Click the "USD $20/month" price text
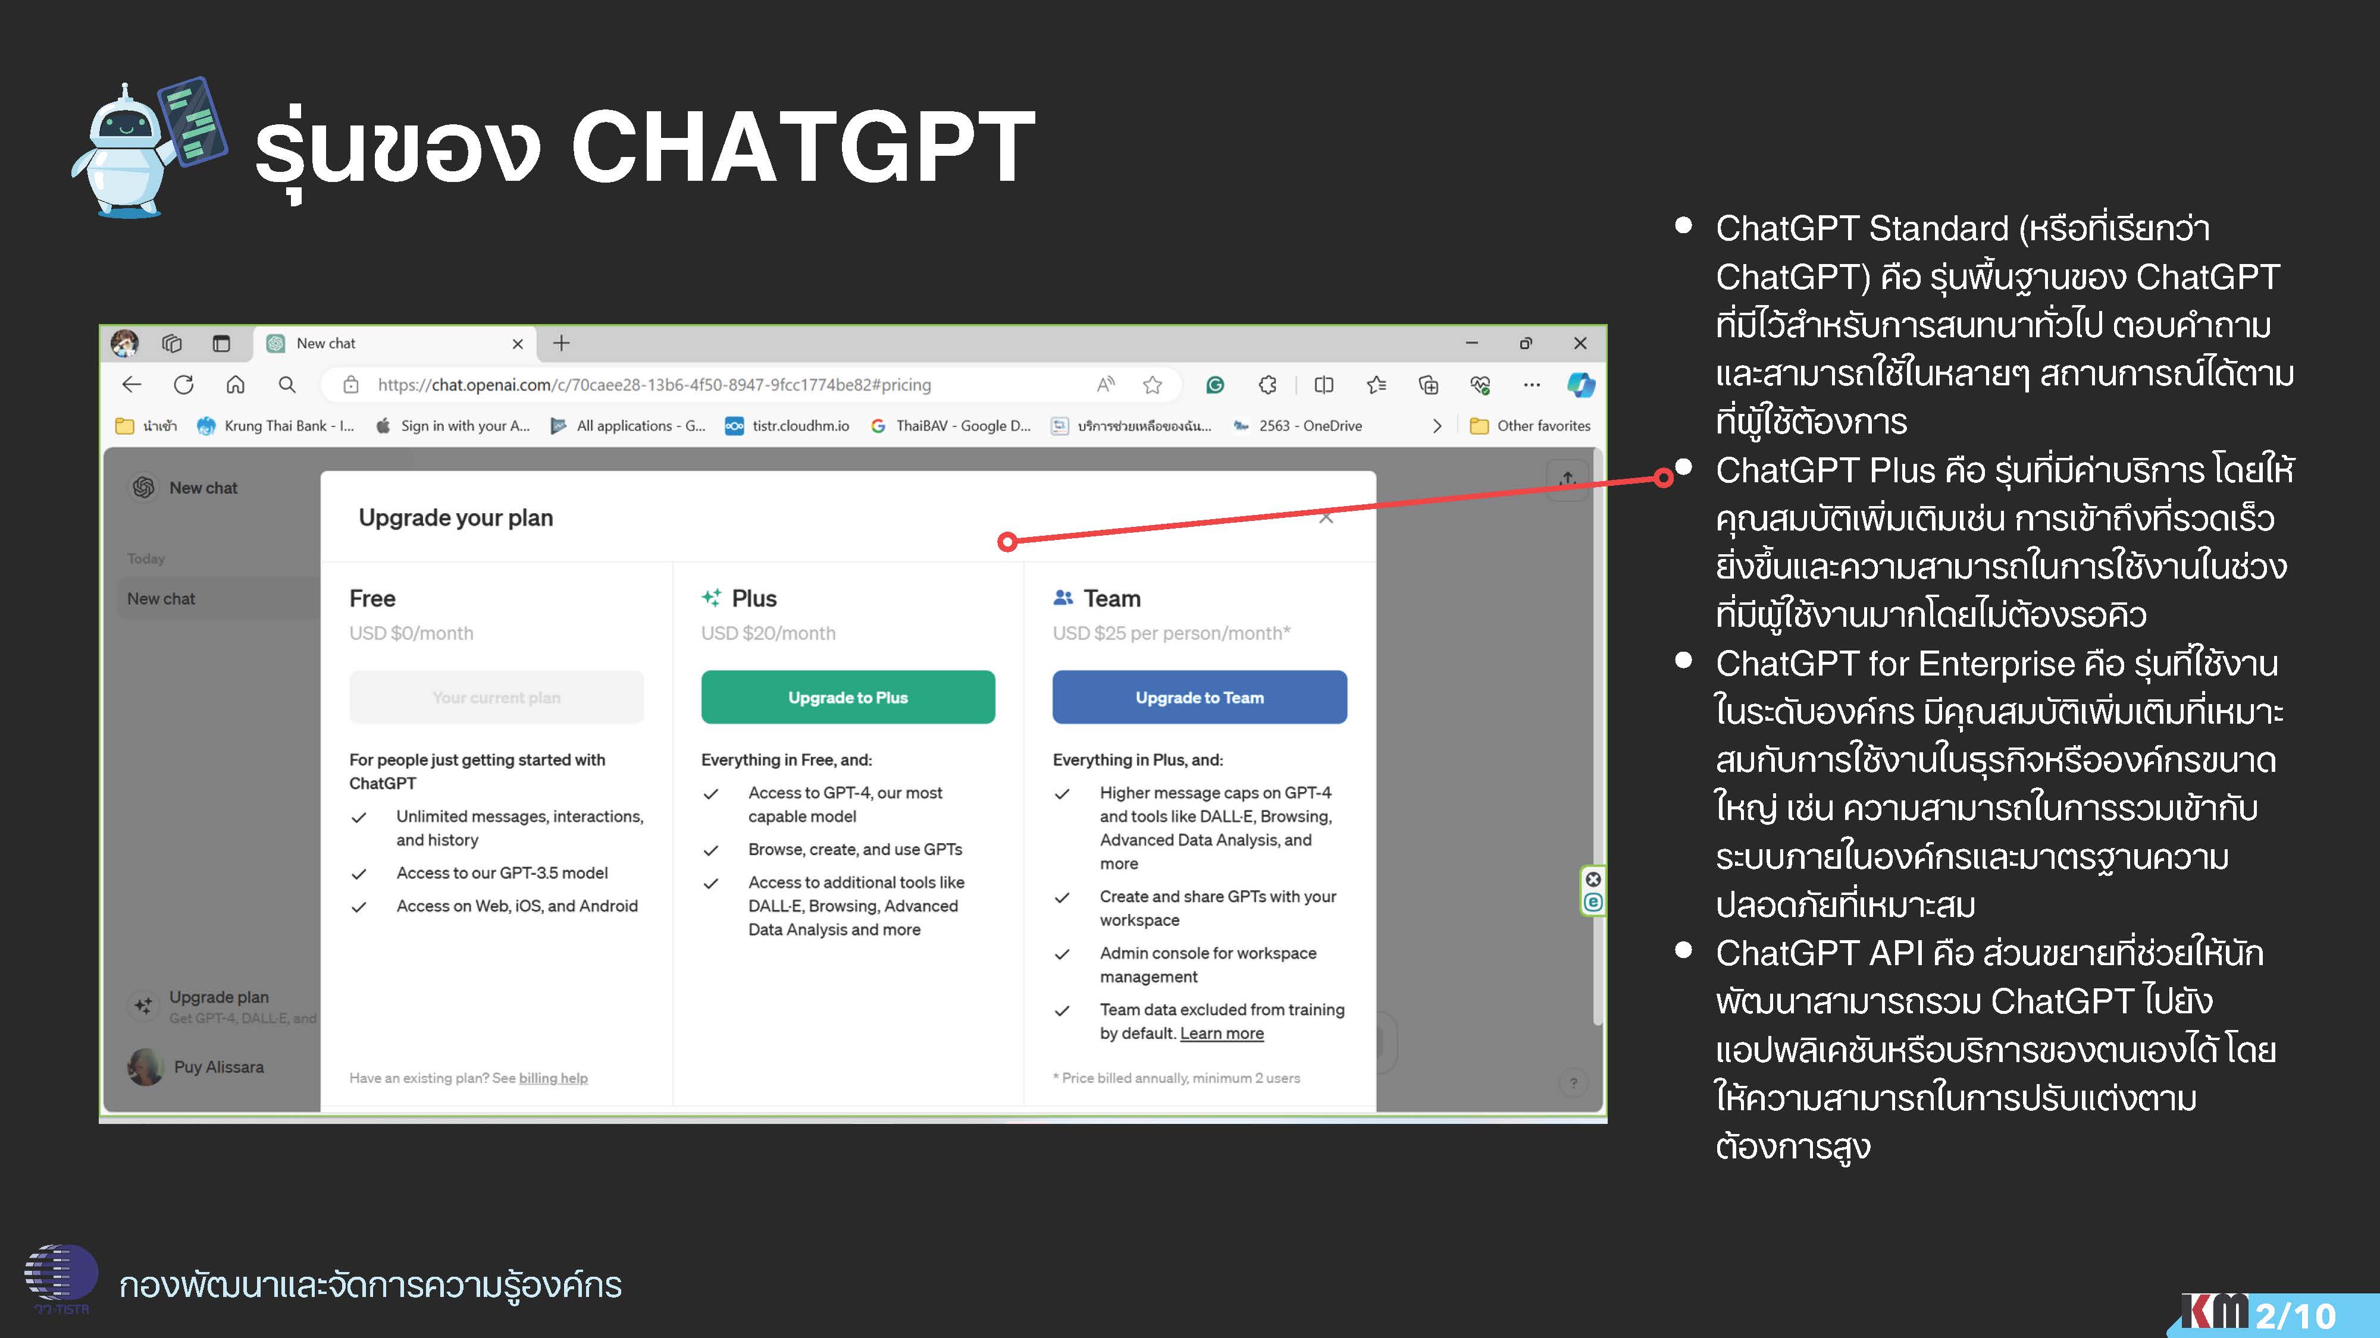This screenshot has height=1338, width=2380. tap(768, 633)
